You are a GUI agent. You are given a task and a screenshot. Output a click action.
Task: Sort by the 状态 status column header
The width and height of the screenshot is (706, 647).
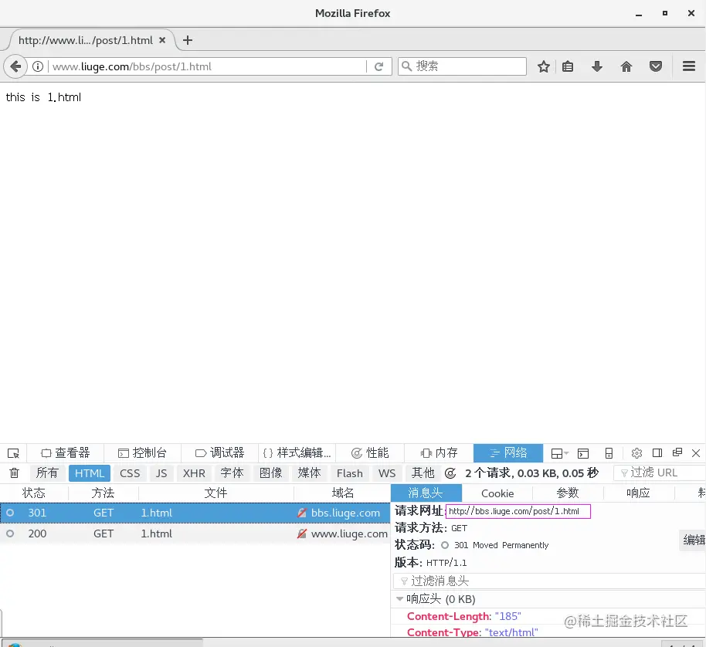pyautogui.click(x=34, y=493)
